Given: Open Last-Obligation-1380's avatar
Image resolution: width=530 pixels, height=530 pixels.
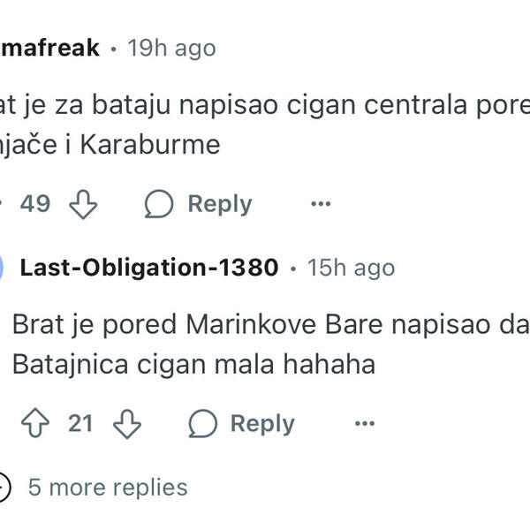Looking at the screenshot, I should [x=3, y=267].
